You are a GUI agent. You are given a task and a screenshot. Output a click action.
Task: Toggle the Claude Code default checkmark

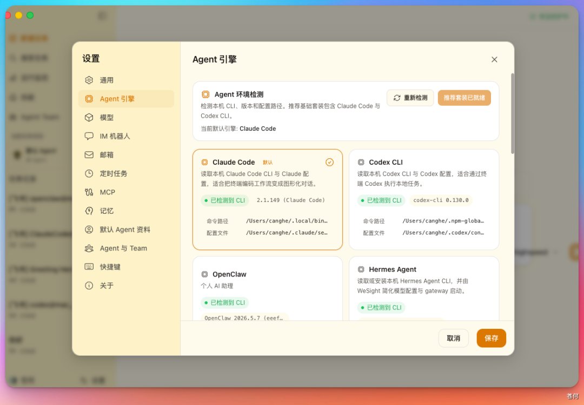(x=329, y=162)
